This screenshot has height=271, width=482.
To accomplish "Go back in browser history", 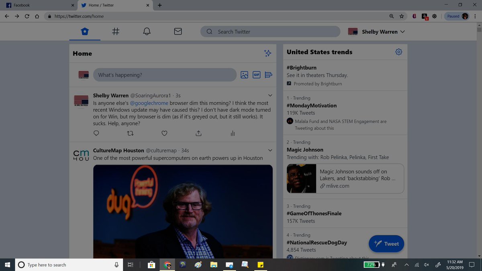I will [x=6, y=16].
